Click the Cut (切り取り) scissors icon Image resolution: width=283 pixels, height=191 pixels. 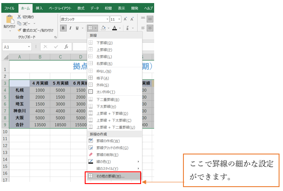coord(19,17)
